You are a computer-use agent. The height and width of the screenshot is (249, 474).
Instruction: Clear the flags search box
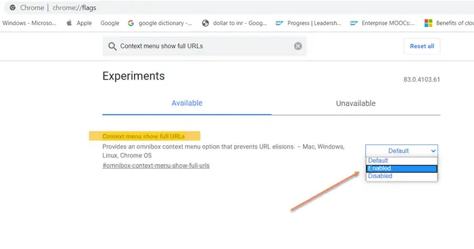pyautogui.click(x=298, y=46)
